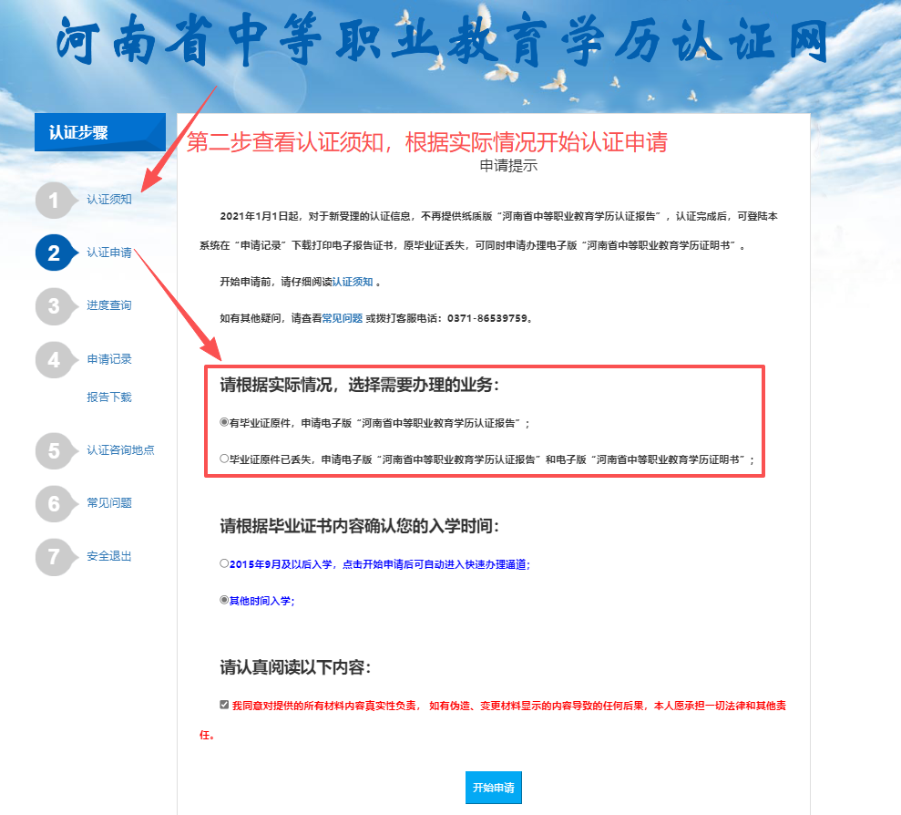
Task: Select 其他时间入学 radio button
Action: (224, 601)
